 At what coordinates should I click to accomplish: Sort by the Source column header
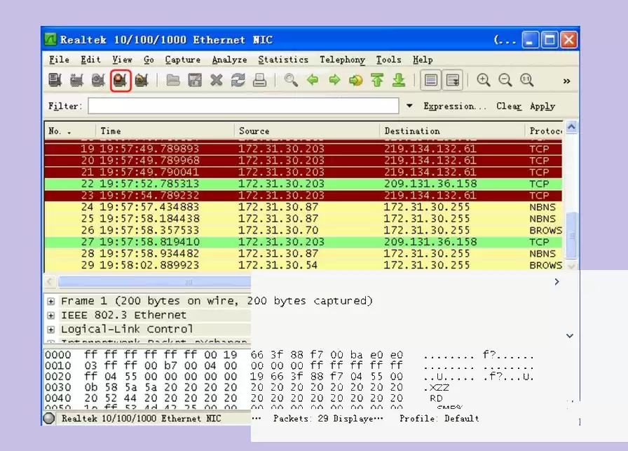[x=307, y=131]
